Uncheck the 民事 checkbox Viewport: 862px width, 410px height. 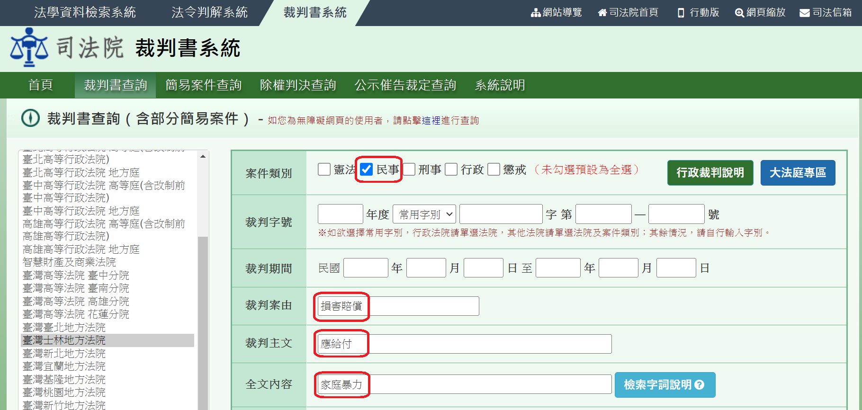(x=367, y=169)
